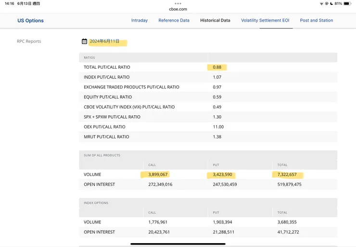This screenshot has height=247, width=356.
Task: Select the Historical Data tab
Action: [x=215, y=21]
